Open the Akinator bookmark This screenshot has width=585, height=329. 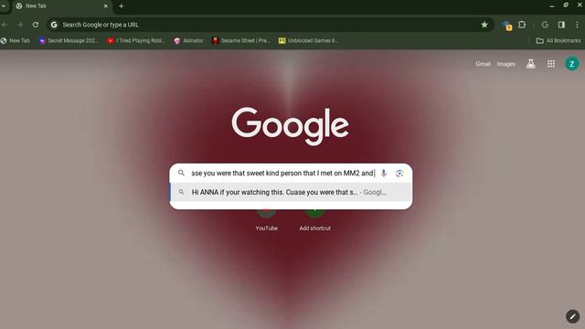189,40
